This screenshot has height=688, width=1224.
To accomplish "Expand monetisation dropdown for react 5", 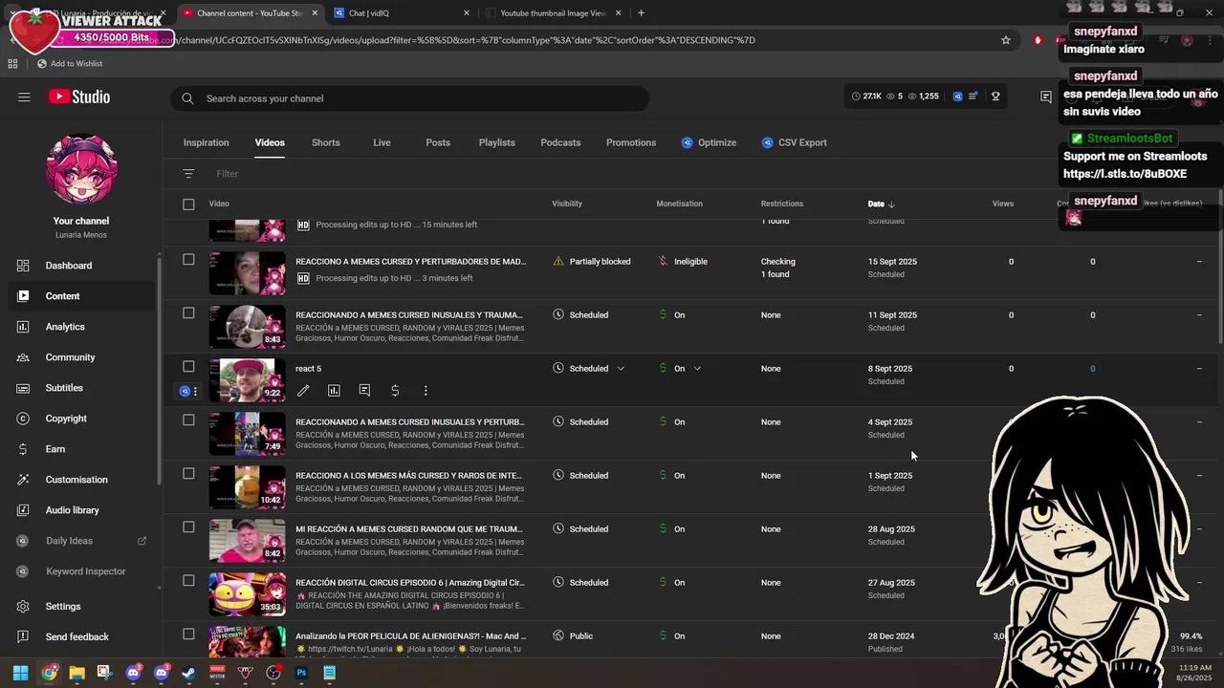I will tap(697, 369).
